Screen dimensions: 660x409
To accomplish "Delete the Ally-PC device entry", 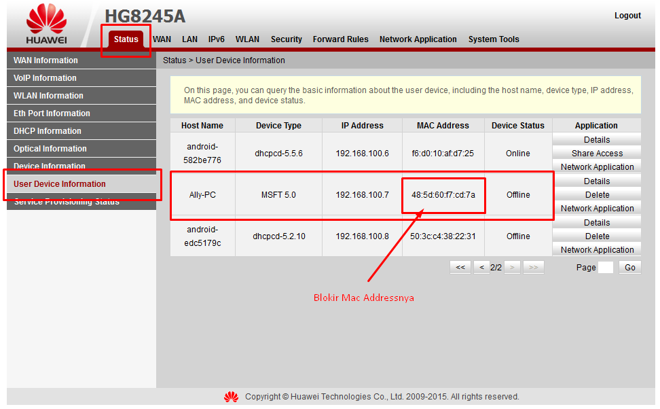I will (x=596, y=194).
